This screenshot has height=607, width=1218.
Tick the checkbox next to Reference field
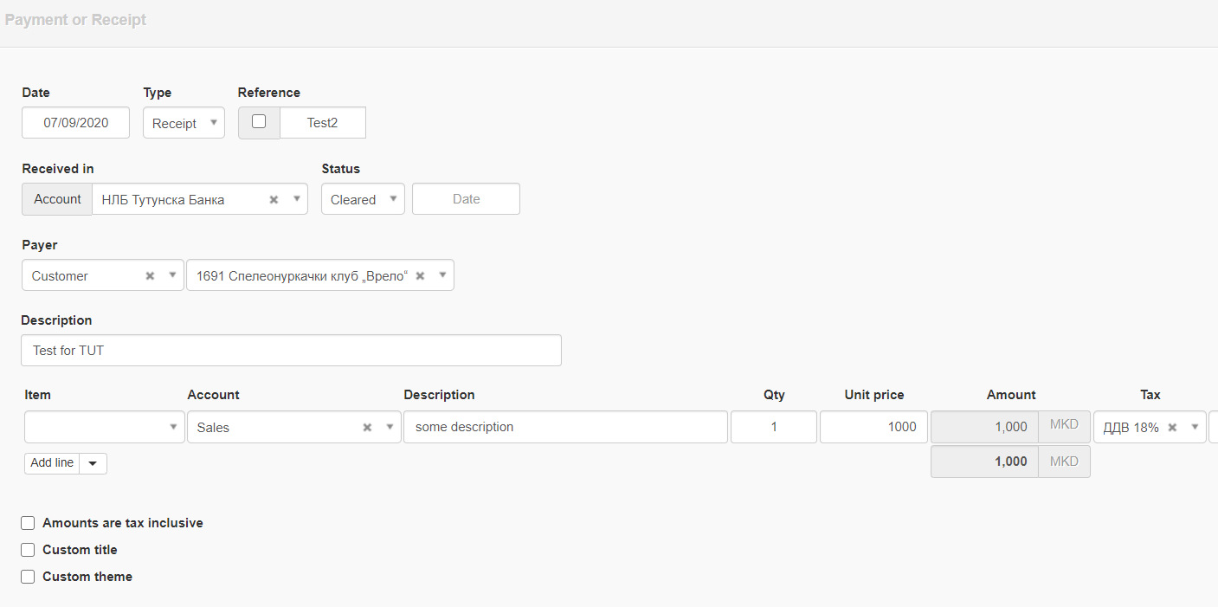[x=259, y=122]
